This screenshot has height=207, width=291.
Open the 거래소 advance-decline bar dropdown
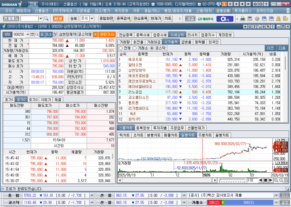pos(276,202)
